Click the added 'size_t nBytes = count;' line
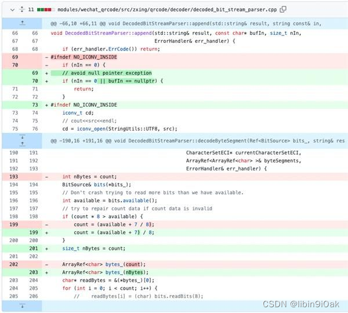Screen dimensions: 348x313 [93, 249]
